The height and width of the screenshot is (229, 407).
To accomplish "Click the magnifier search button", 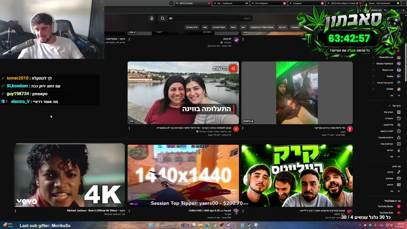I will [x=162, y=18].
